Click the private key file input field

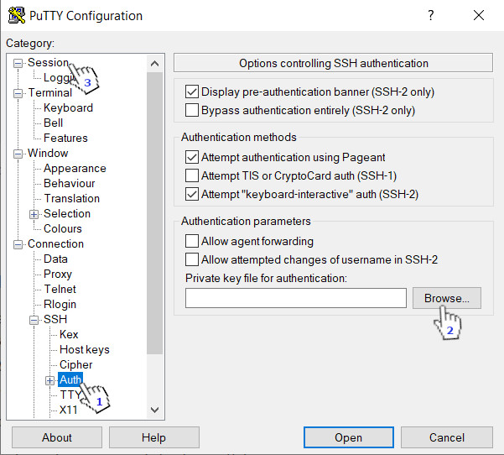click(x=296, y=298)
